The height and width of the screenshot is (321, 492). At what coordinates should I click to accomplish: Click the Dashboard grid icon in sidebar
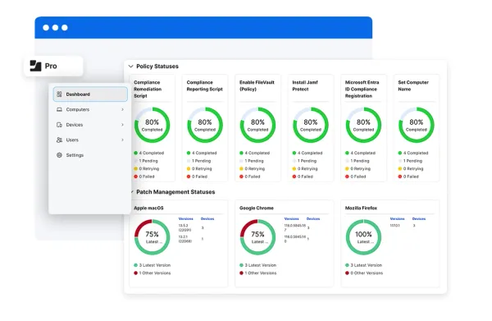[59, 94]
